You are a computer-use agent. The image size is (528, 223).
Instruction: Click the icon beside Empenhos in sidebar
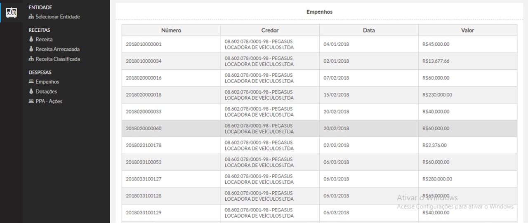click(x=31, y=82)
